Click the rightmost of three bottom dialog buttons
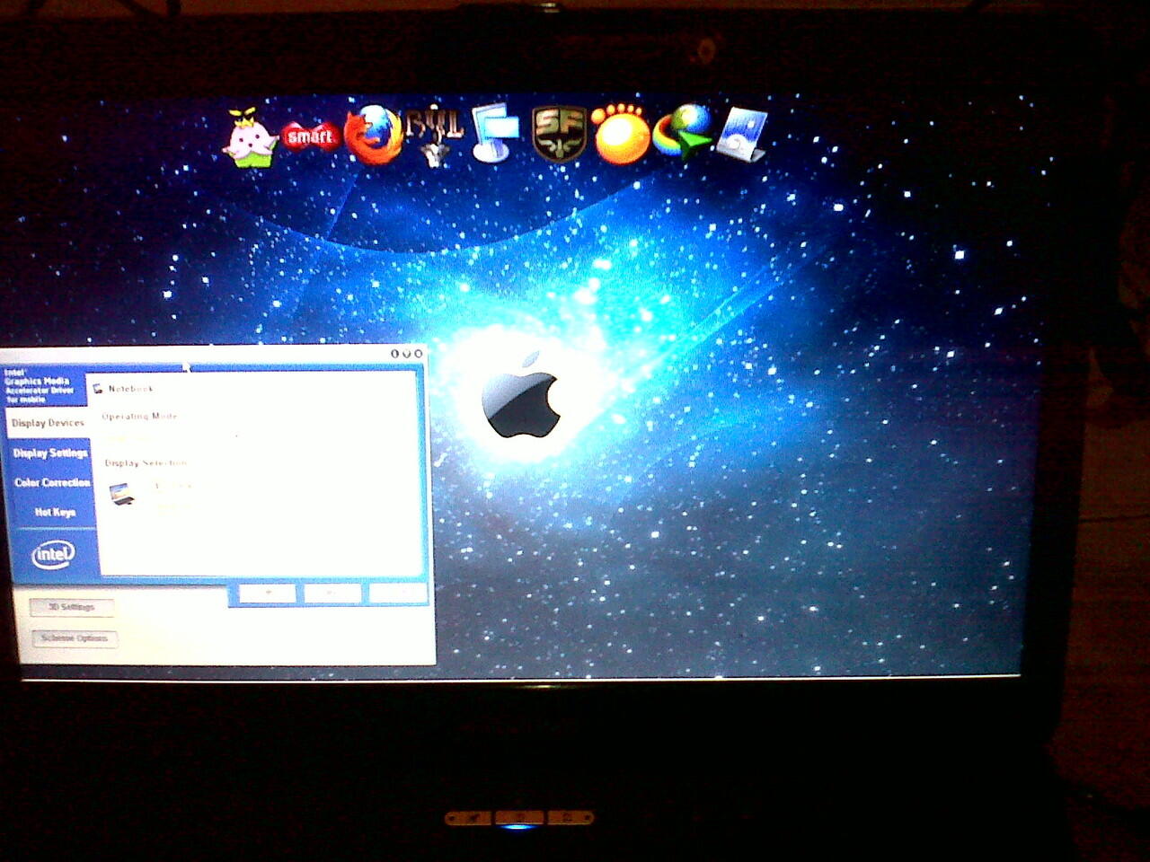 (x=398, y=594)
